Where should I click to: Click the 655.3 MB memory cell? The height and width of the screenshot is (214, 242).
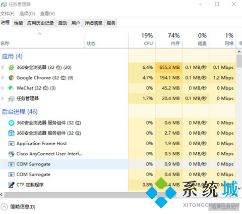click(169, 67)
